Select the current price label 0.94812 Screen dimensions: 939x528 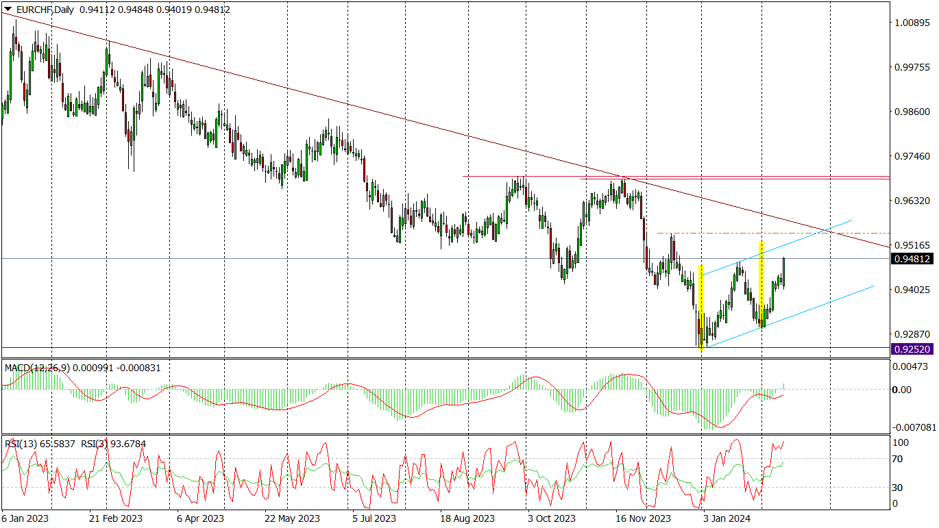(912, 259)
